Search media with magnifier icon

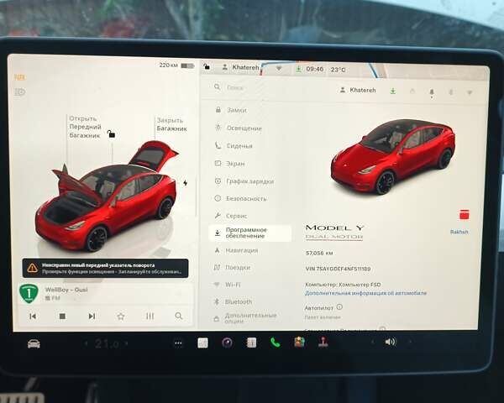coord(179,317)
